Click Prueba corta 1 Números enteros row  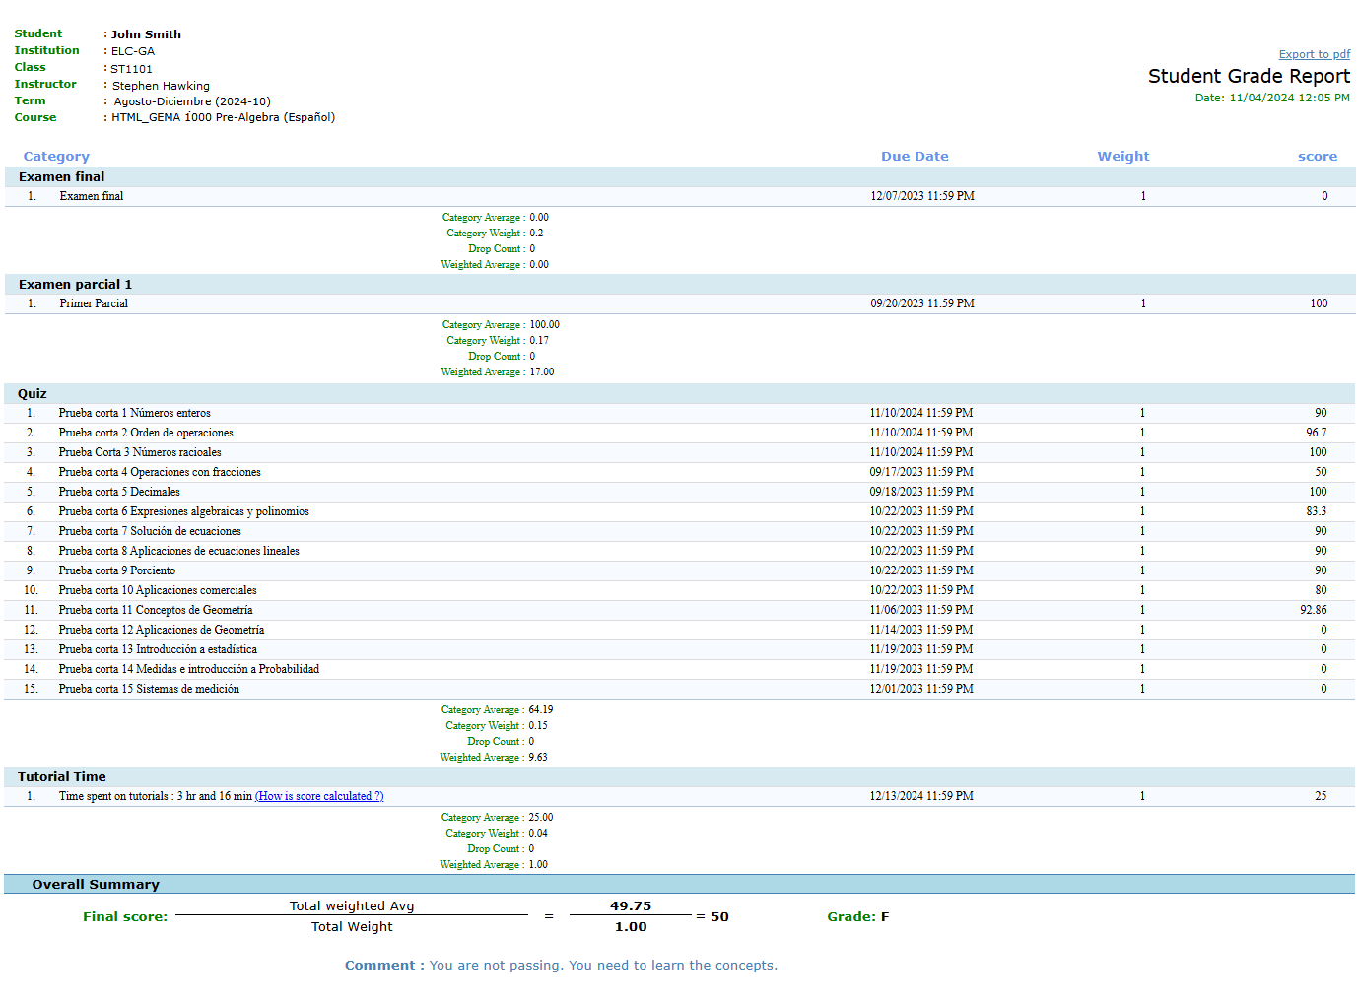134,413
